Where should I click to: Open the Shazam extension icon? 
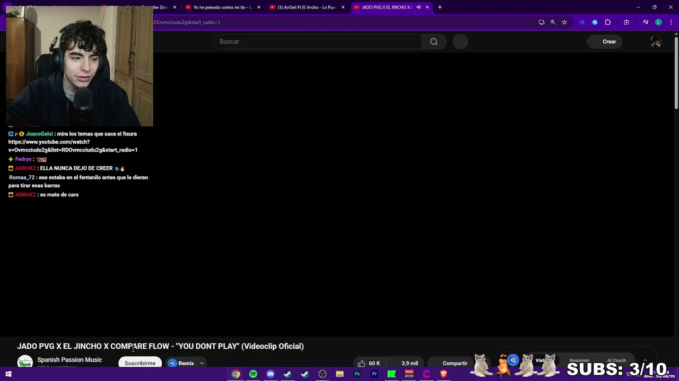click(x=595, y=22)
